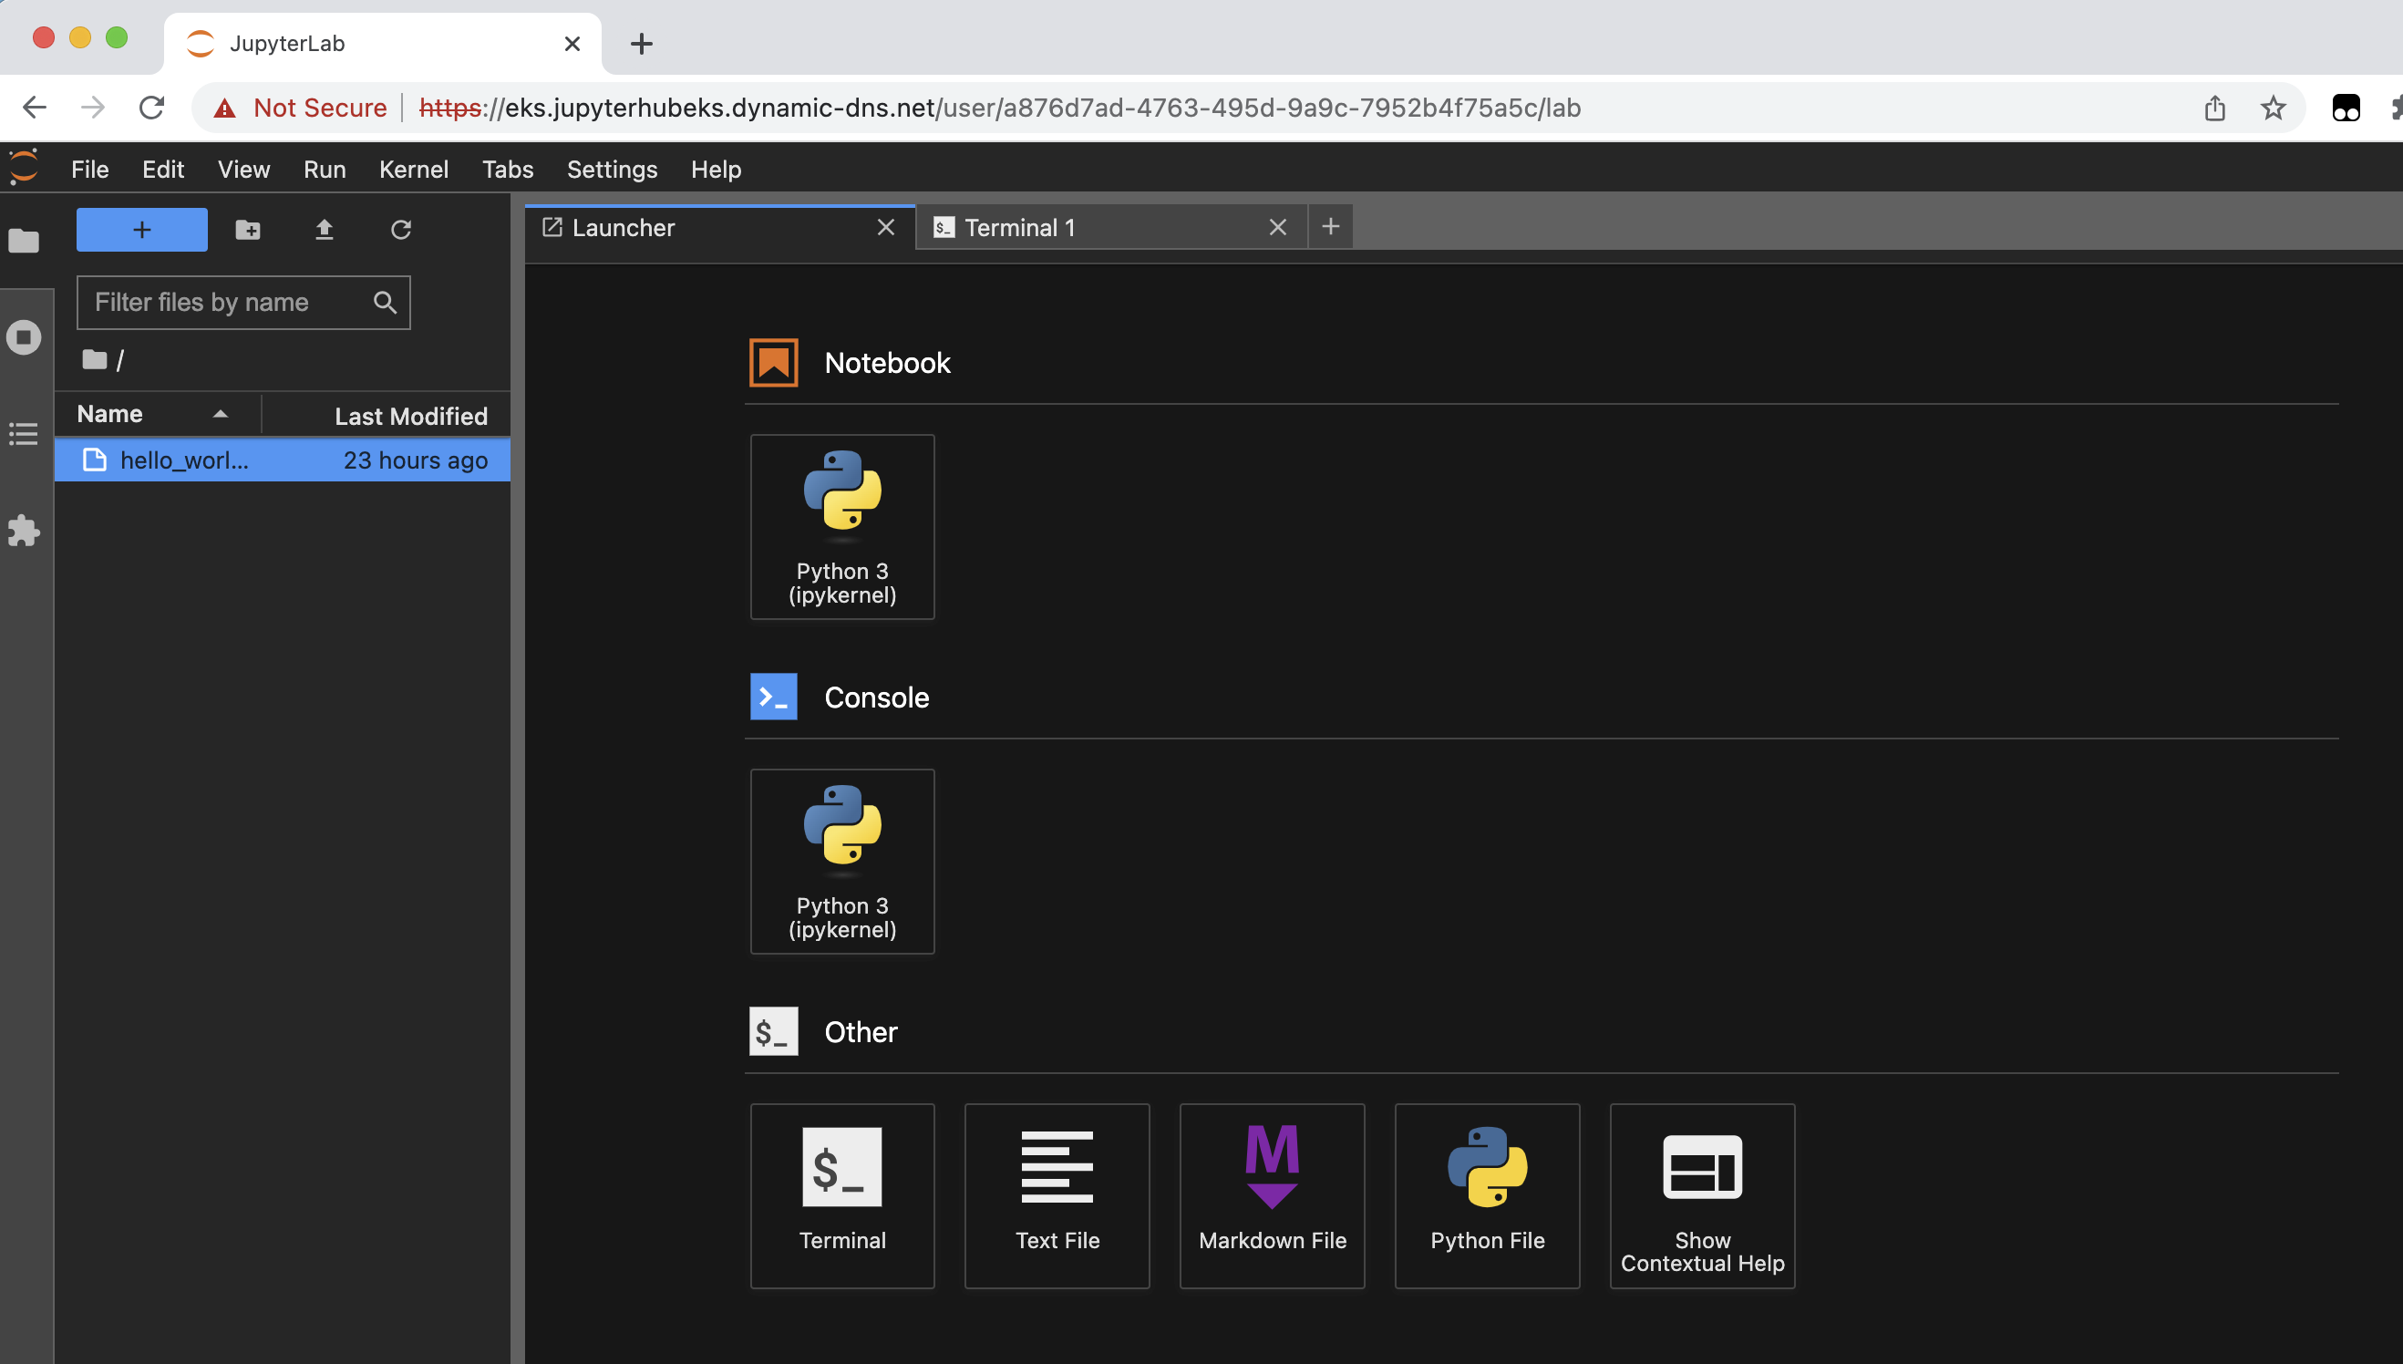Viewport: 2403px width, 1364px height.
Task: Launch Python 3 ipykernel Console
Action: coord(841,861)
